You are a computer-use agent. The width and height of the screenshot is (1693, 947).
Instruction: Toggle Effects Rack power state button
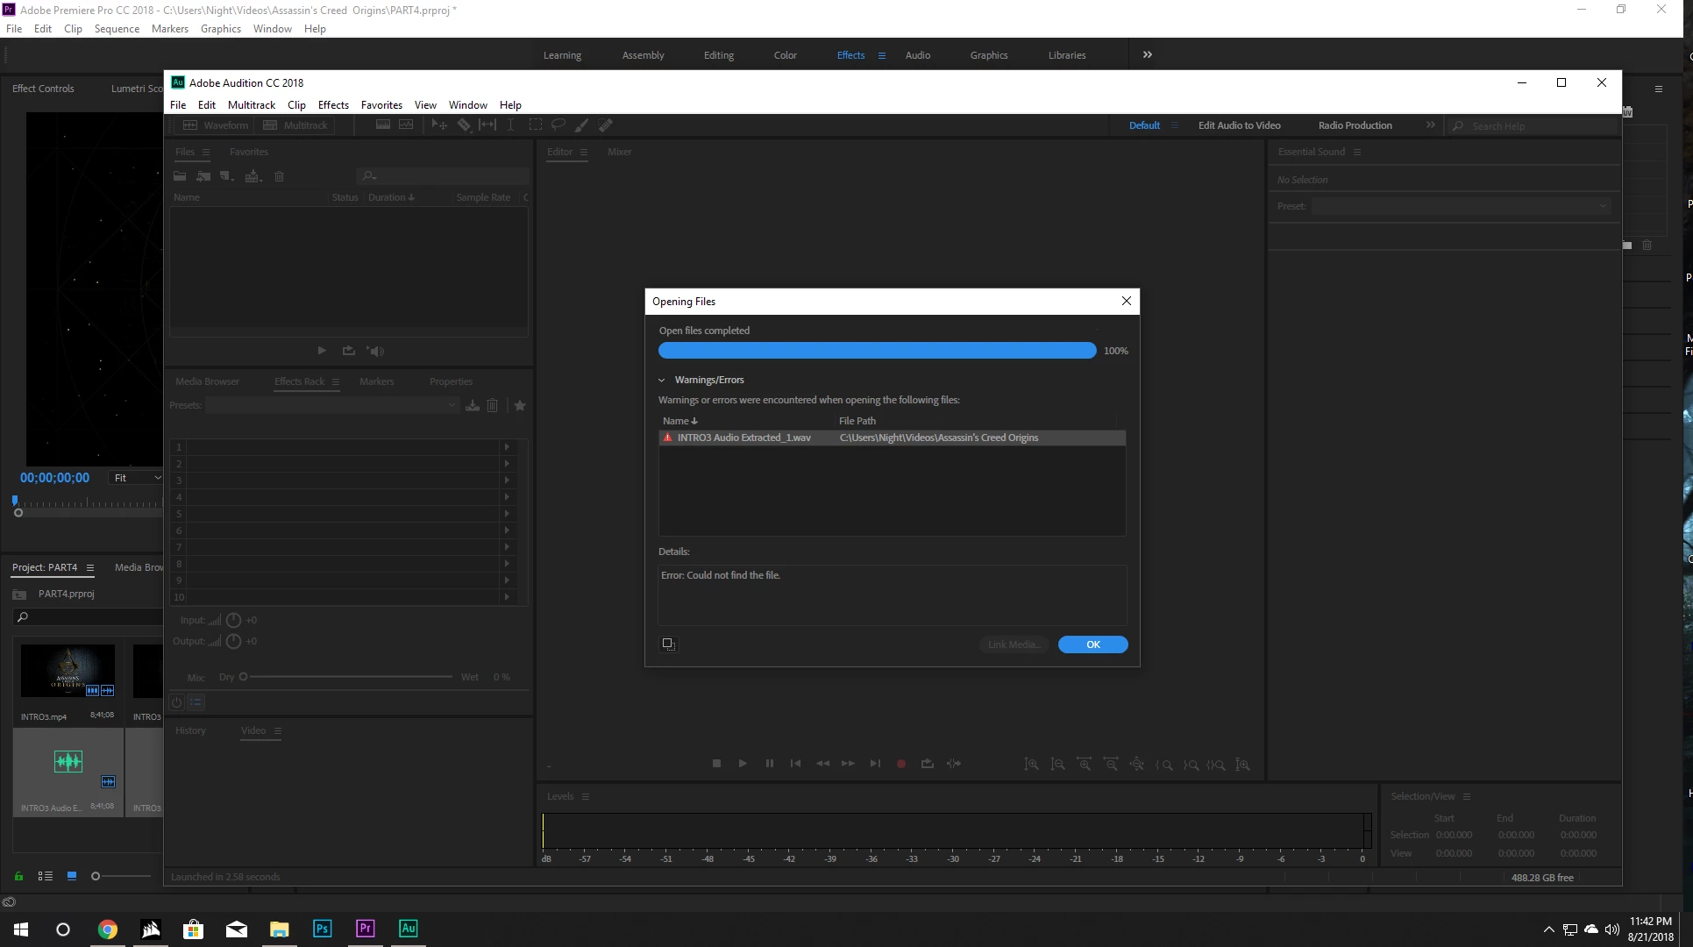176,702
